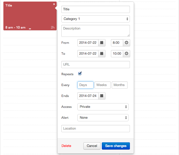179x155 pixels.
Task: Open calendar picker for Ends date
Action: pyautogui.click(x=102, y=96)
